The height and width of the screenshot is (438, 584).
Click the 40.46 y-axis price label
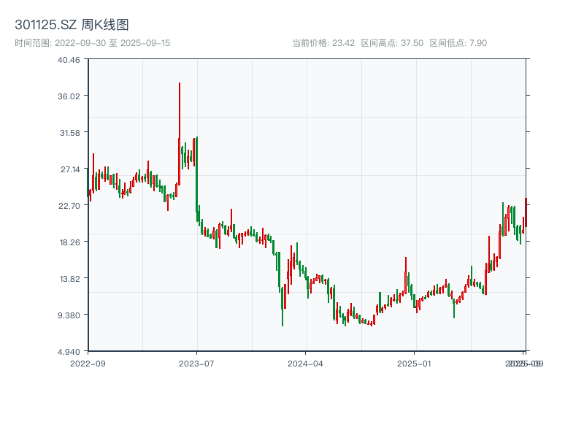pos(69,59)
